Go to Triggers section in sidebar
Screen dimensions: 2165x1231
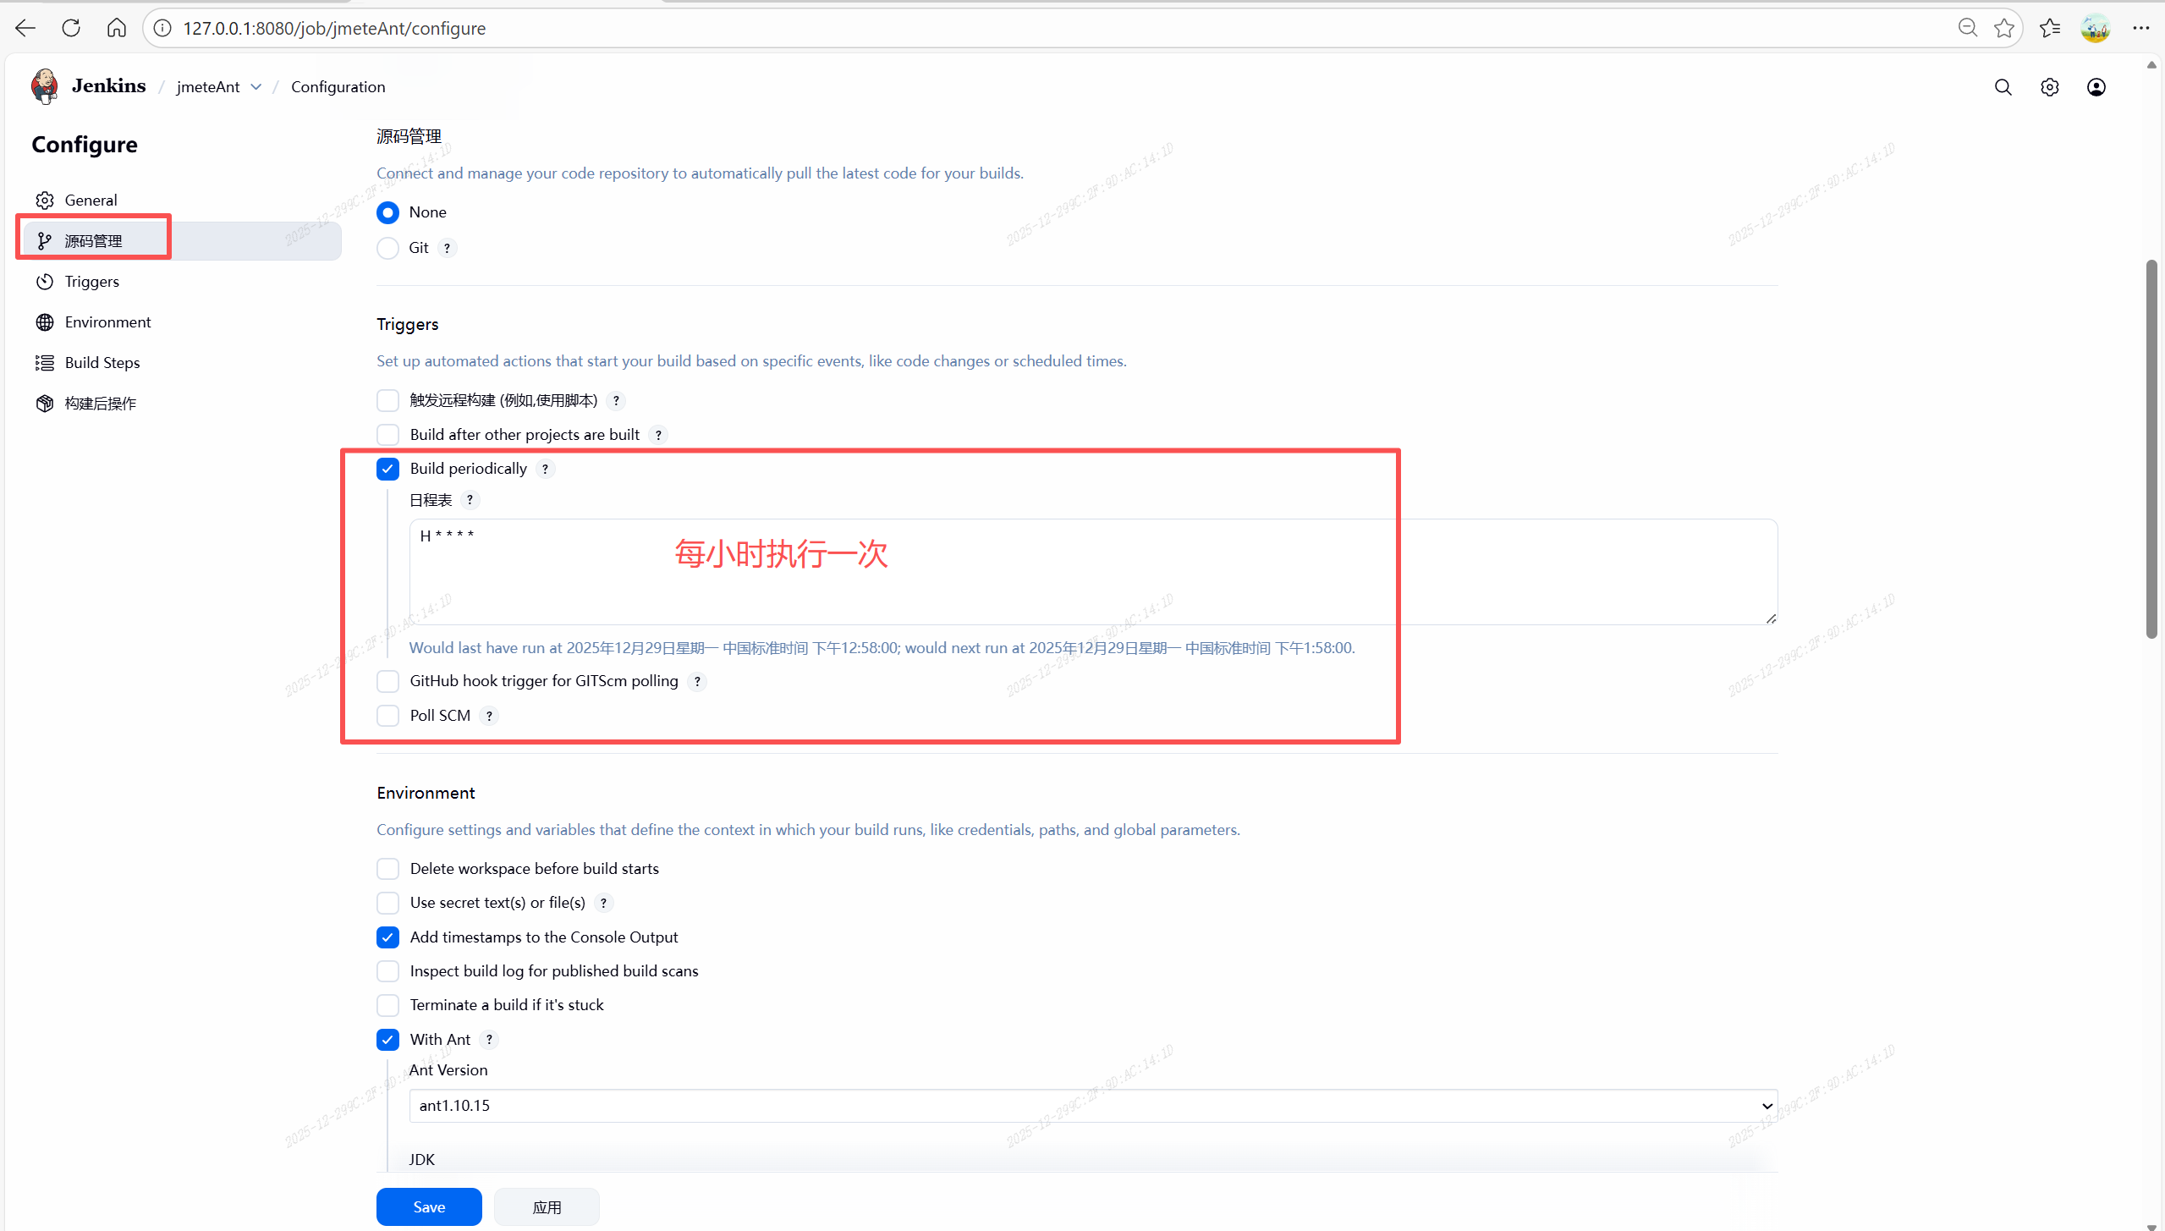[x=91, y=282]
